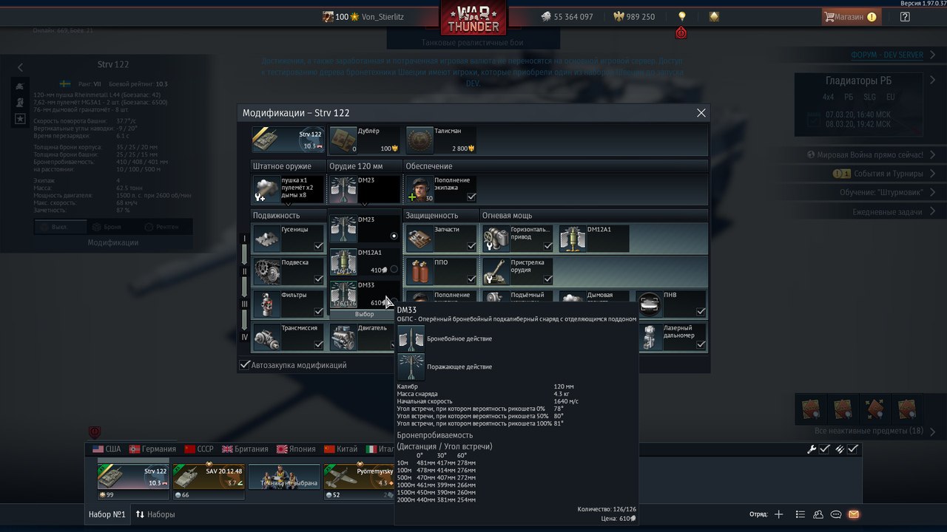Screen dimensions: 947x532
Task: Select the Фильтры filters modification
Action: 289,304
